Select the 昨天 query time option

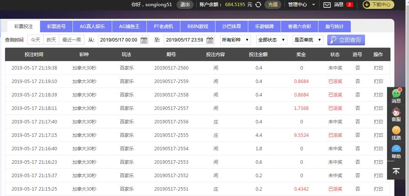click(x=51, y=40)
